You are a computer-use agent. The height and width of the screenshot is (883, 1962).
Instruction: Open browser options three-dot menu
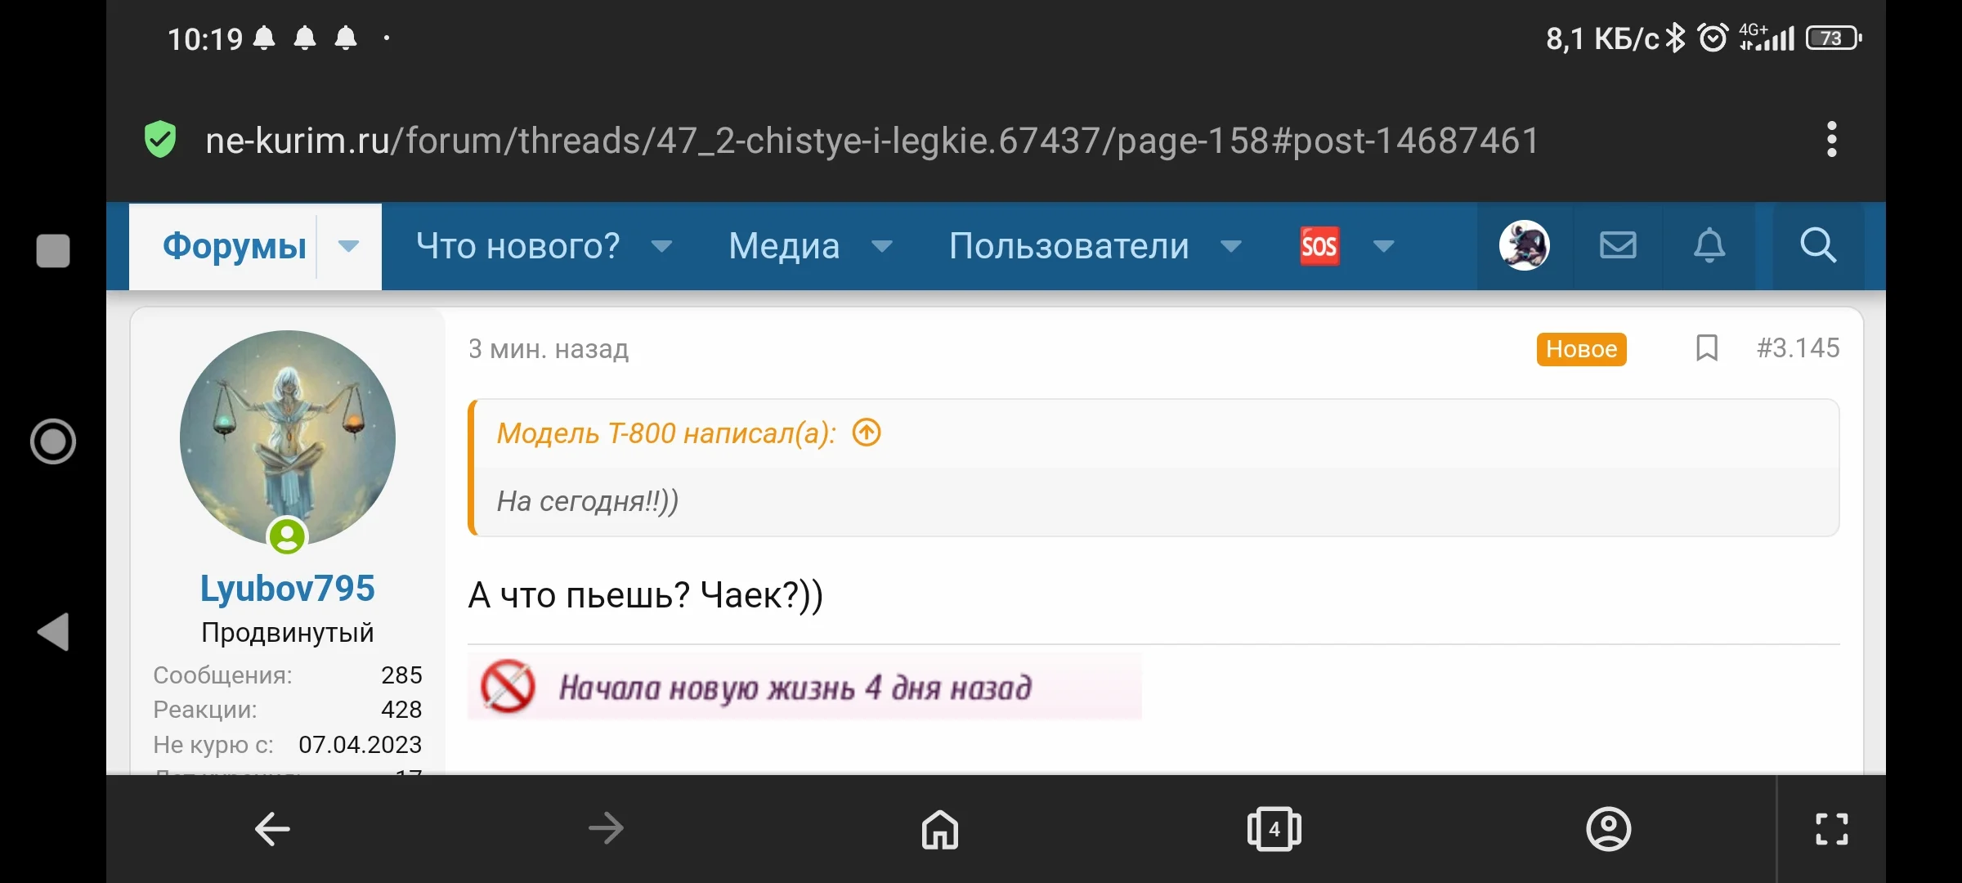click(1831, 139)
